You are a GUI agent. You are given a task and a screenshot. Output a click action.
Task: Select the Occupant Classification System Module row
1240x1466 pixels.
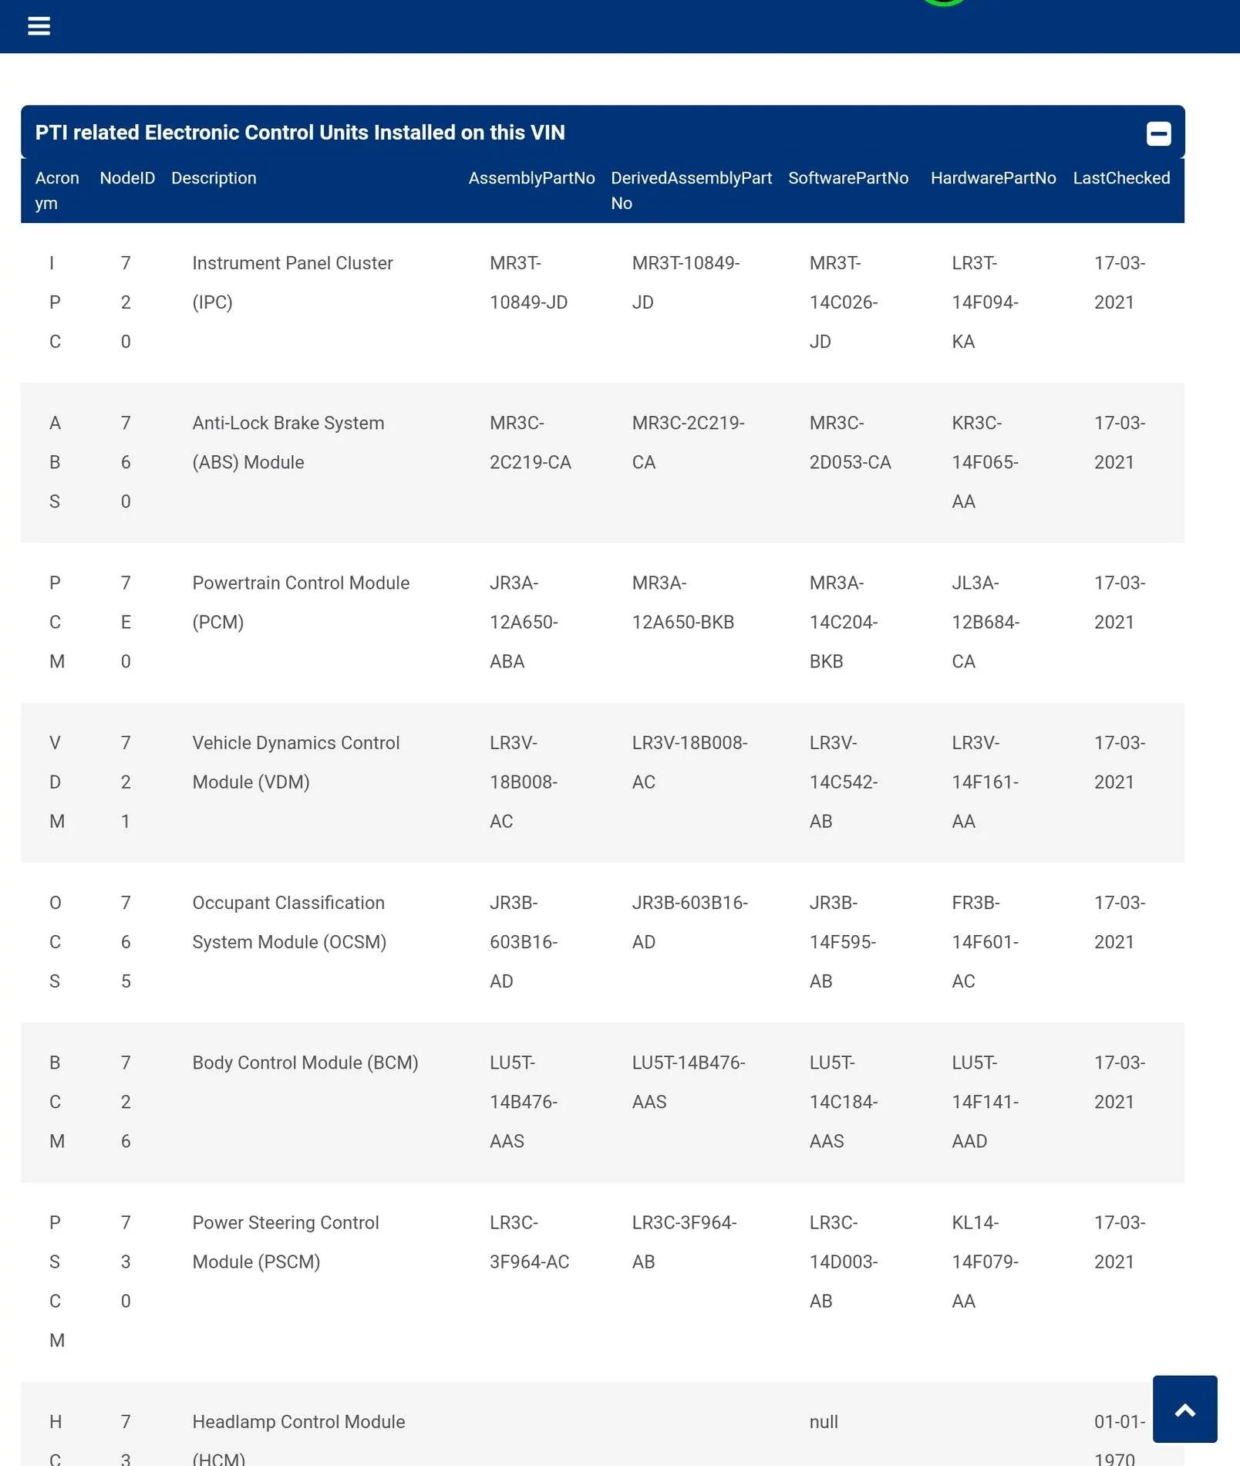point(602,942)
